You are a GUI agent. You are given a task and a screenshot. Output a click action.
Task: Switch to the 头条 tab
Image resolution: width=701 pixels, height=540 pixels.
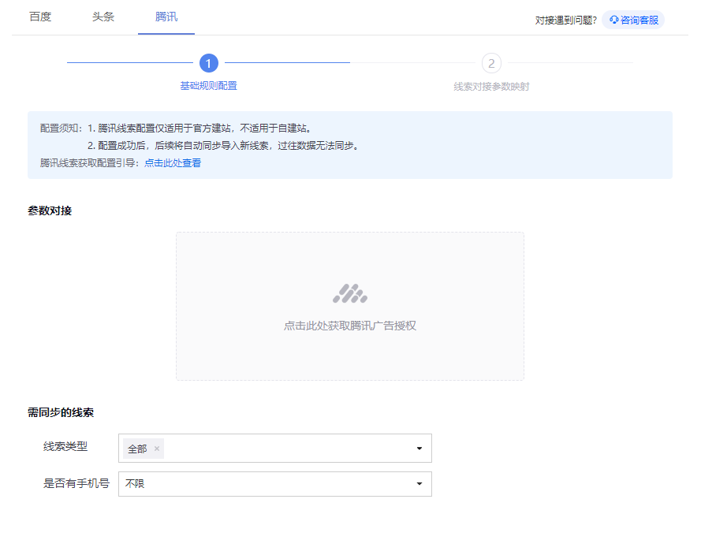click(x=103, y=17)
